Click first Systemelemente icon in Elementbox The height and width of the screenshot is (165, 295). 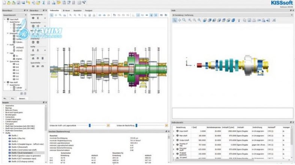pos(33,18)
